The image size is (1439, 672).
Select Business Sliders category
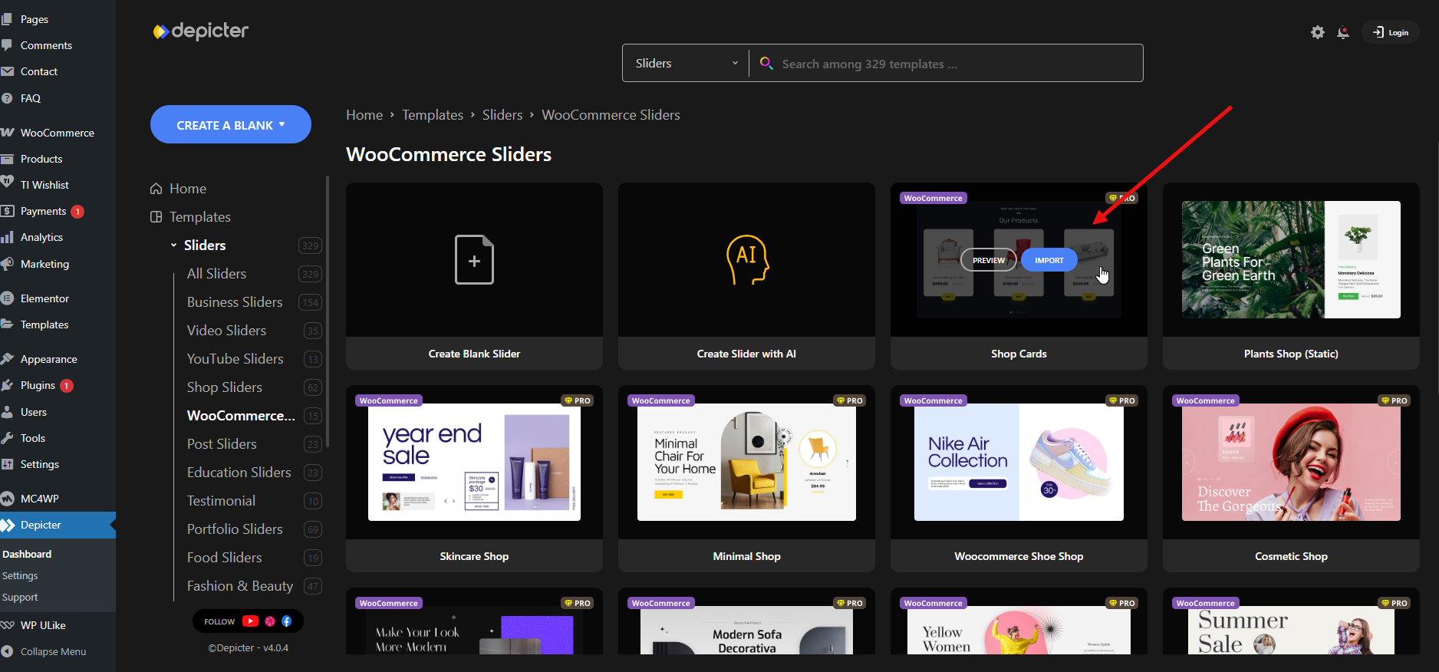point(235,302)
